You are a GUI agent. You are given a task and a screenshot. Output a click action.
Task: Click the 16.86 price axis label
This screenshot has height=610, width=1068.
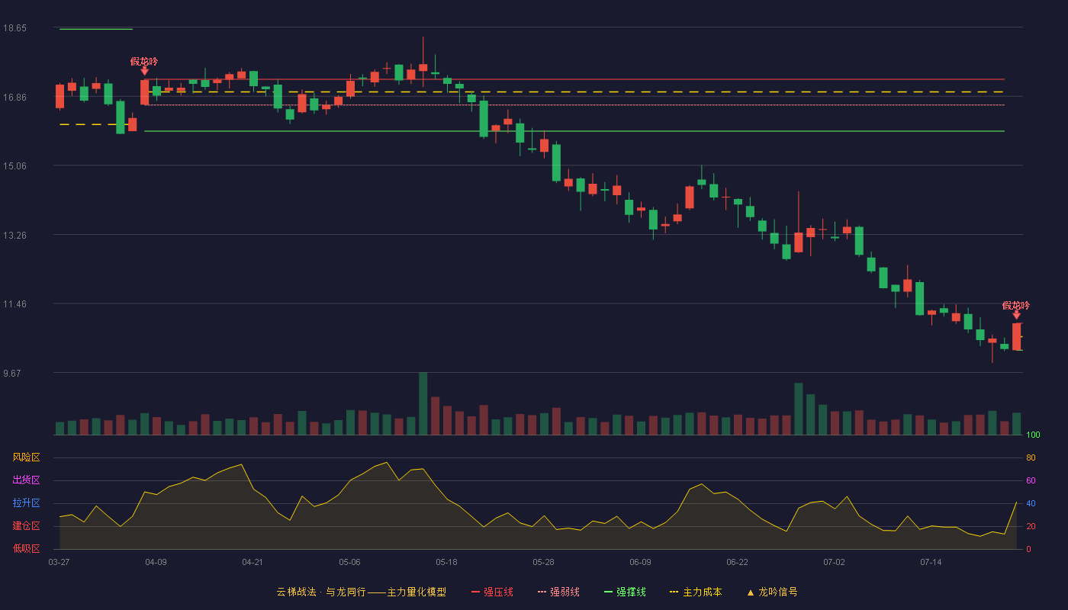tap(14, 98)
